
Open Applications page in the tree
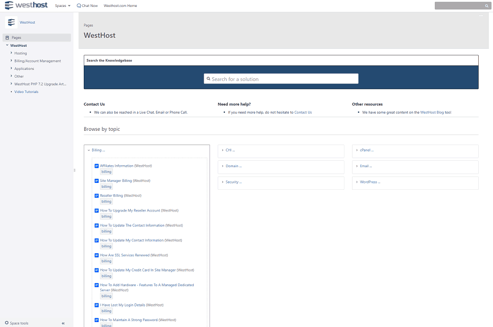coord(24,69)
